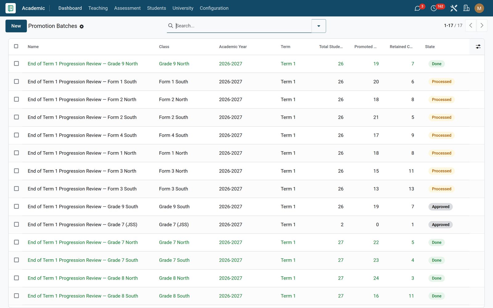Open the developer tools wrench icon

click(x=454, y=8)
